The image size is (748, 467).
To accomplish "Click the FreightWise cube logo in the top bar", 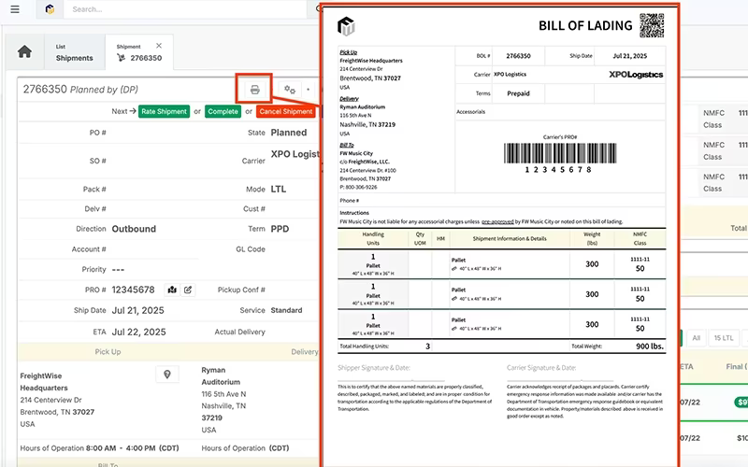I will point(50,9).
